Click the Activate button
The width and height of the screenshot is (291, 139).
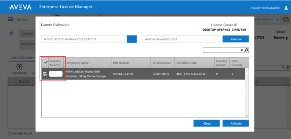(236, 123)
